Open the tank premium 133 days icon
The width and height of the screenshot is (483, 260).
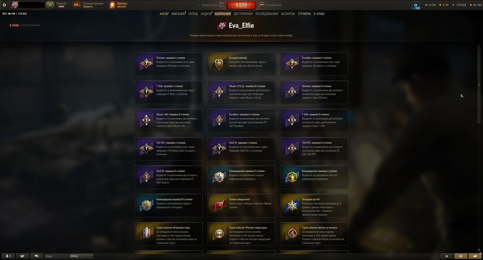point(77,5)
